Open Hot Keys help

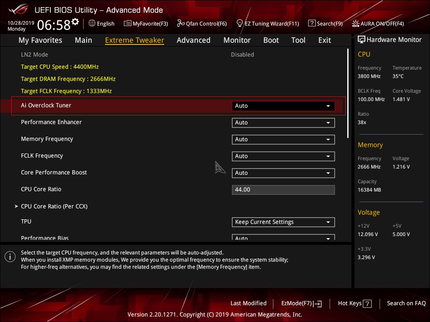(354, 304)
